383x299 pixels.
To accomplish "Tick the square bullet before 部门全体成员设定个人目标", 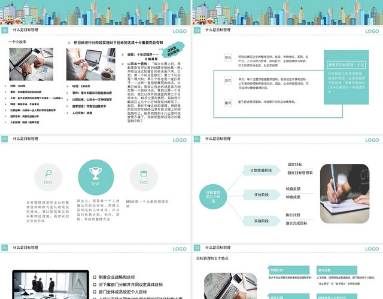I will click(x=95, y=292).
